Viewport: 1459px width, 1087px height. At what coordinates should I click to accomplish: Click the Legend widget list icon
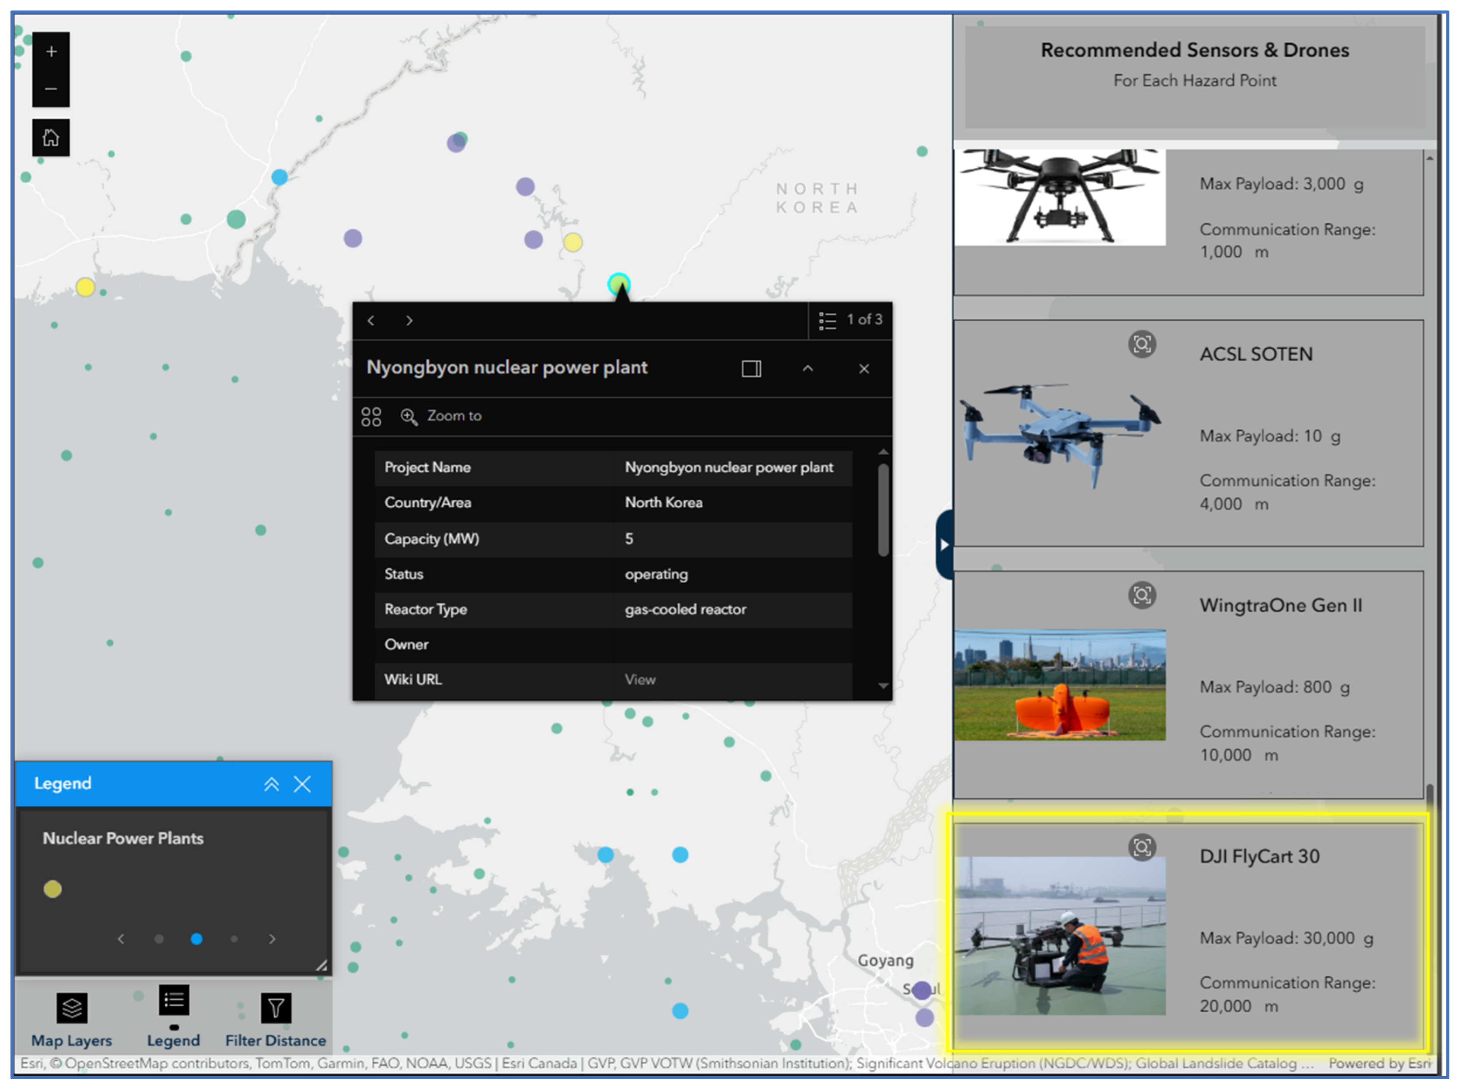(x=174, y=1001)
